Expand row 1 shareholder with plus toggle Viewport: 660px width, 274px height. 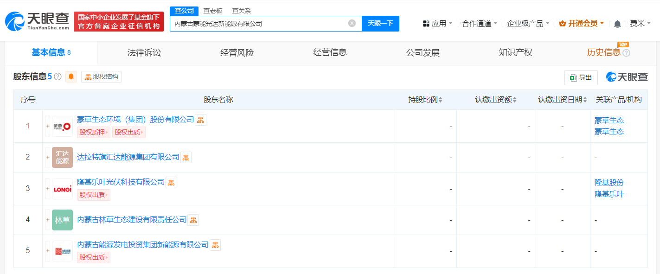click(x=47, y=126)
